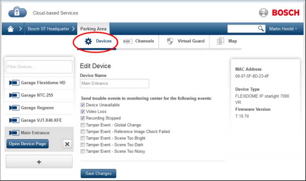The image size is (306, 181).
Task: Enable Tamper Event - Scene Too Dark
Action: coord(83,145)
